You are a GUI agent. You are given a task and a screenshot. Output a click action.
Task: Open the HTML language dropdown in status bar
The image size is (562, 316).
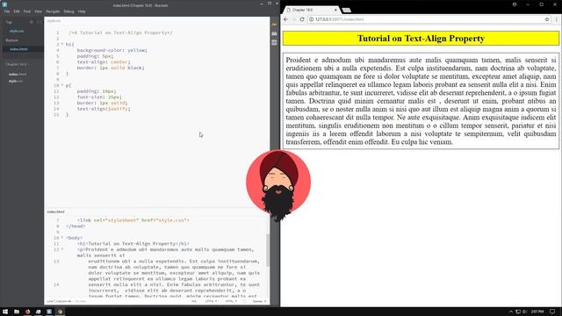pyautogui.click(x=231, y=302)
